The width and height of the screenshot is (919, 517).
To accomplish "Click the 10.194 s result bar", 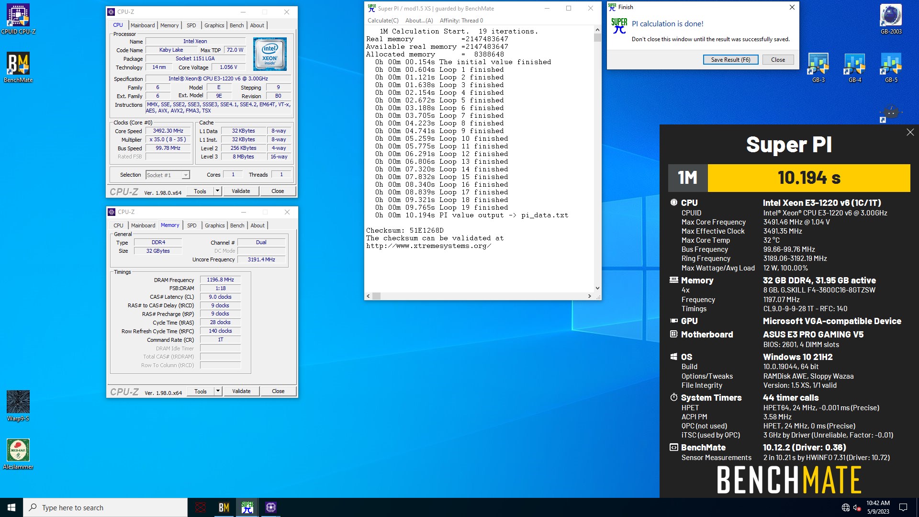I will coord(809,178).
